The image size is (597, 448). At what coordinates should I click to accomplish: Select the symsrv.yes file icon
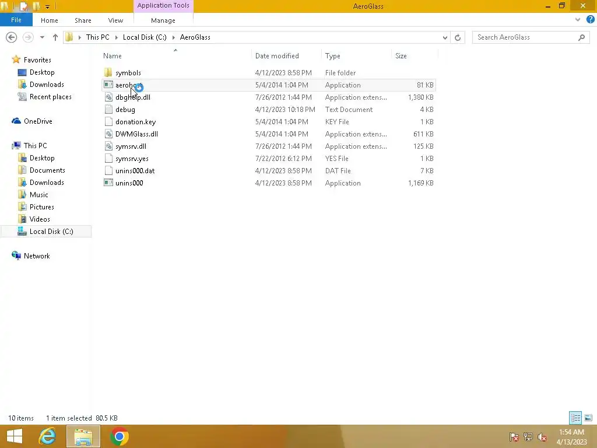click(x=108, y=158)
